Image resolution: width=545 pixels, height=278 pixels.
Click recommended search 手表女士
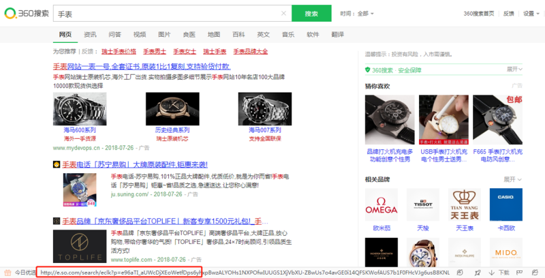click(185, 51)
